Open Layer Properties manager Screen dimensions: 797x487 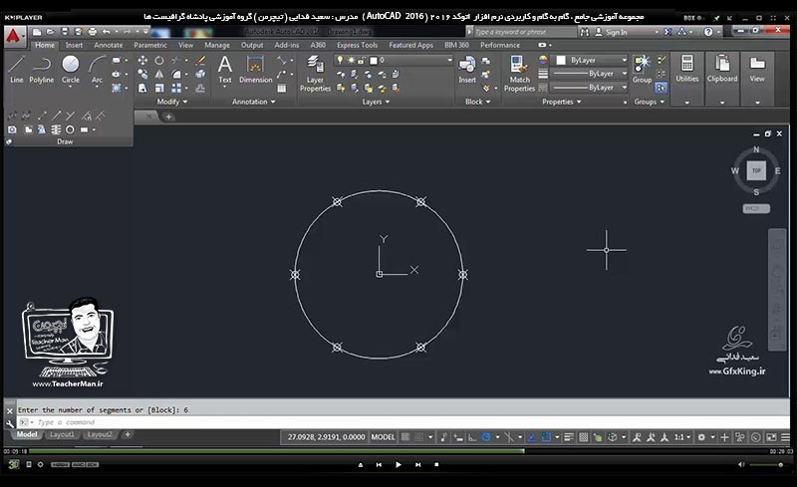[x=315, y=74]
